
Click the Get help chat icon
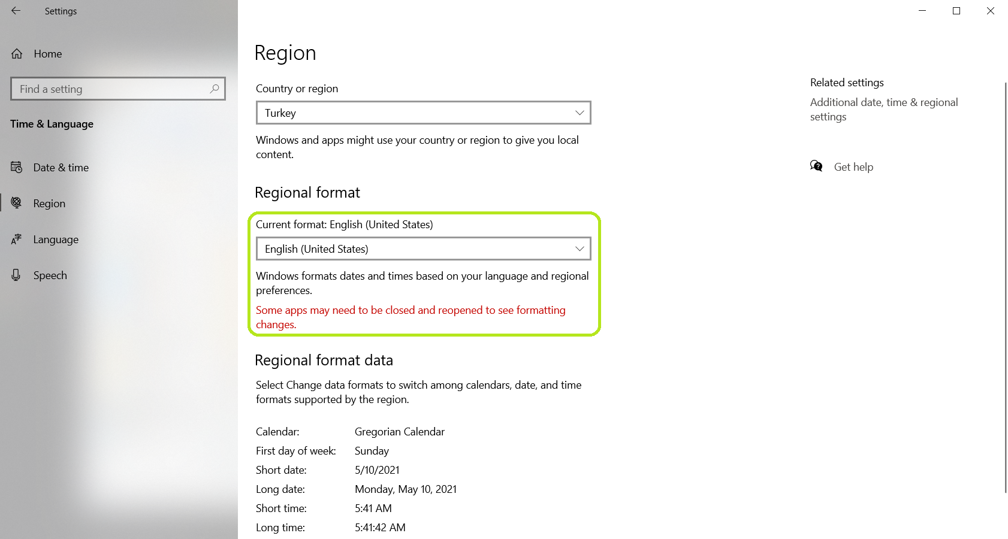[816, 166]
